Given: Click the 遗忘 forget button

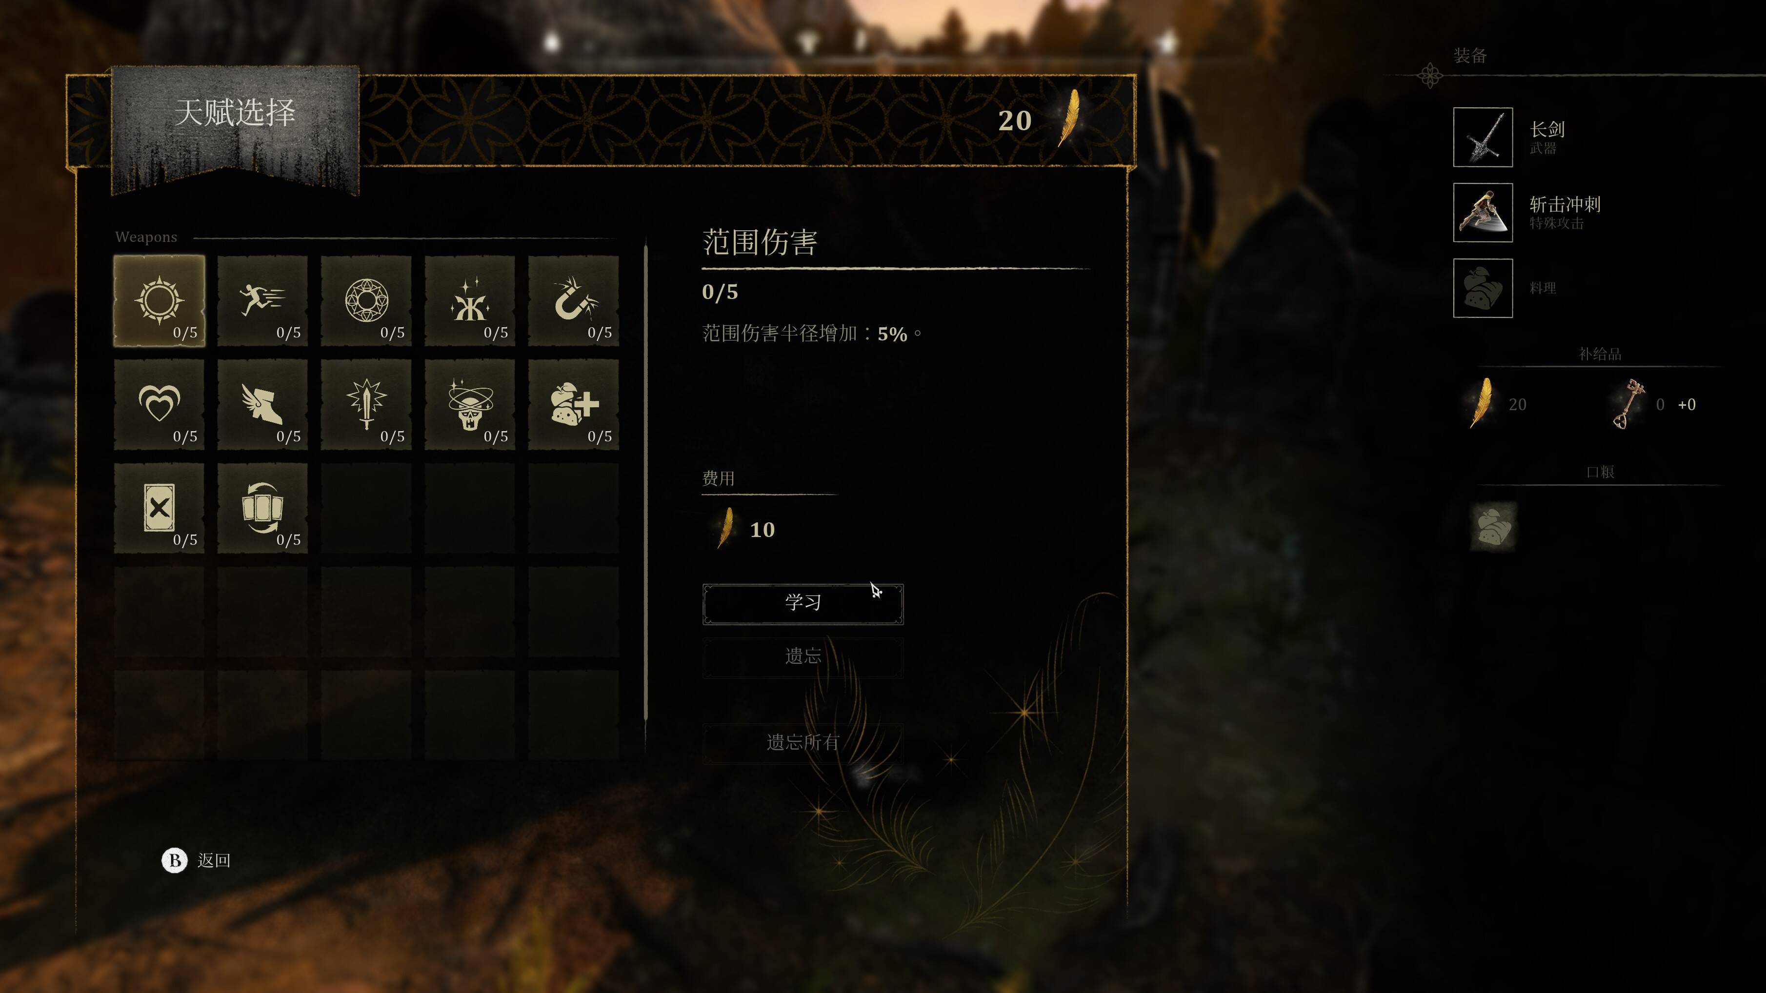Looking at the screenshot, I should (803, 657).
